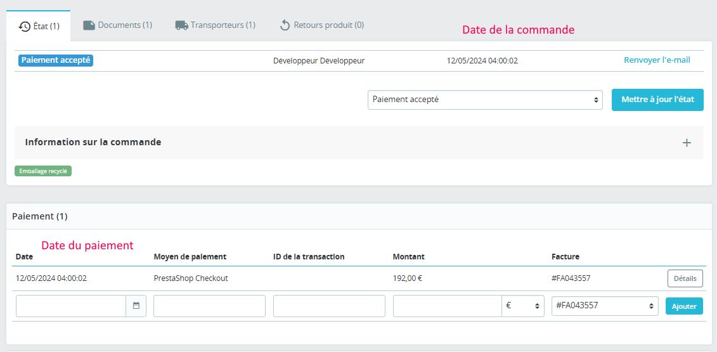Screen dimensions: 717x352
Task: Open the € currency dropdown
Action: 523,306
